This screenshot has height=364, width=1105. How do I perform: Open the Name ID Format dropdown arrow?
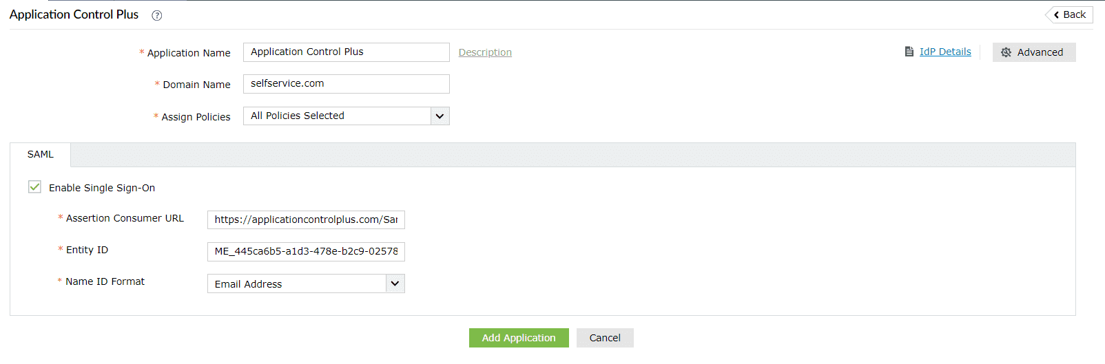[395, 283]
